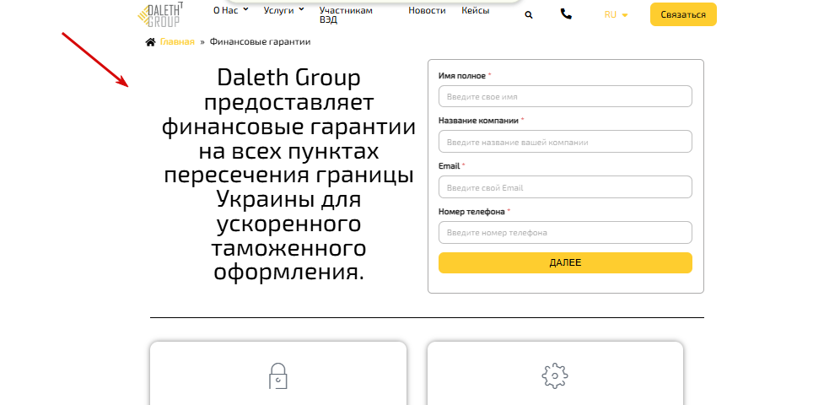Viewport: 840px width, 405px height.
Task: Click the phone handset icon
Action: tap(566, 14)
